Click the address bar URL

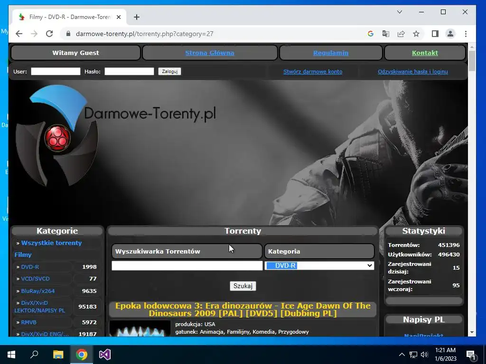pos(144,34)
